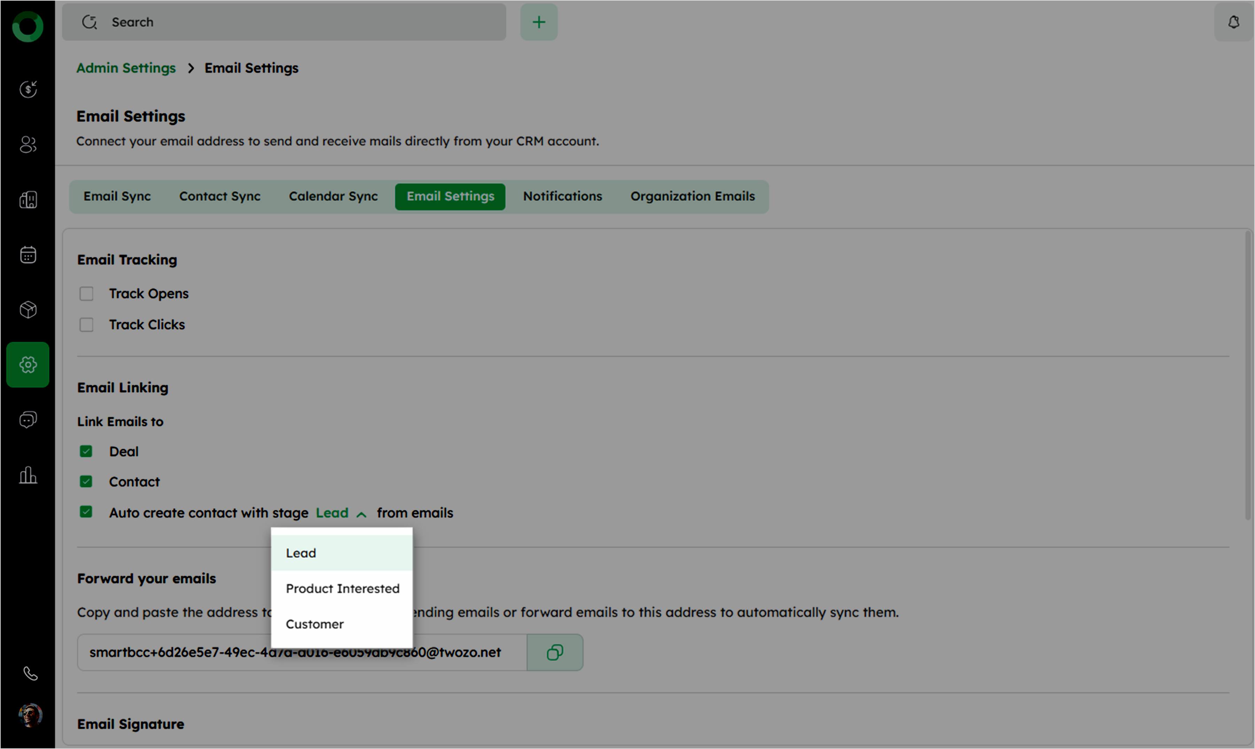Image resolution: width=1255 pixels, height=749 pixels.
Task: Click the green plus add button
Action: [539, 22]
